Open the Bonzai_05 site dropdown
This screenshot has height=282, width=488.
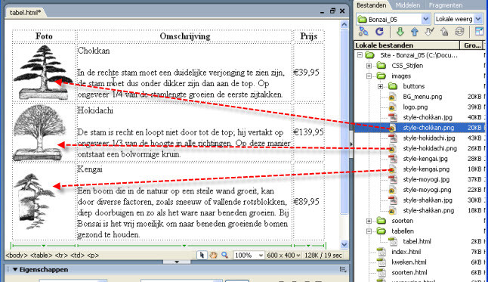[425, 19]
